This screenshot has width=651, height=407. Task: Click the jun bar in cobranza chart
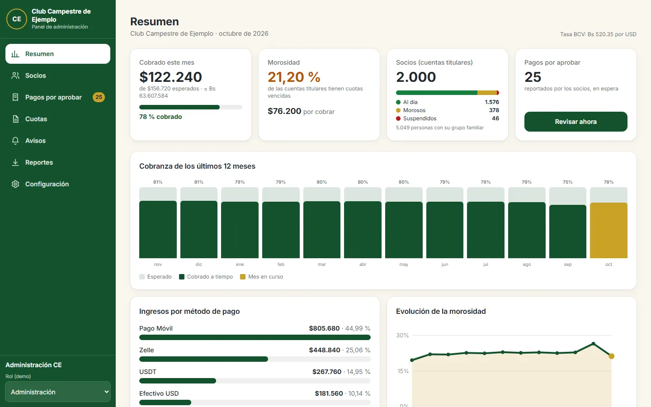click(445, 230)
